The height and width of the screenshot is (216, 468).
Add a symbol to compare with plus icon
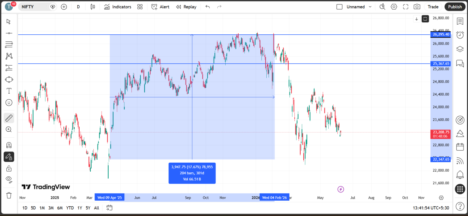[x=64, y=7]
